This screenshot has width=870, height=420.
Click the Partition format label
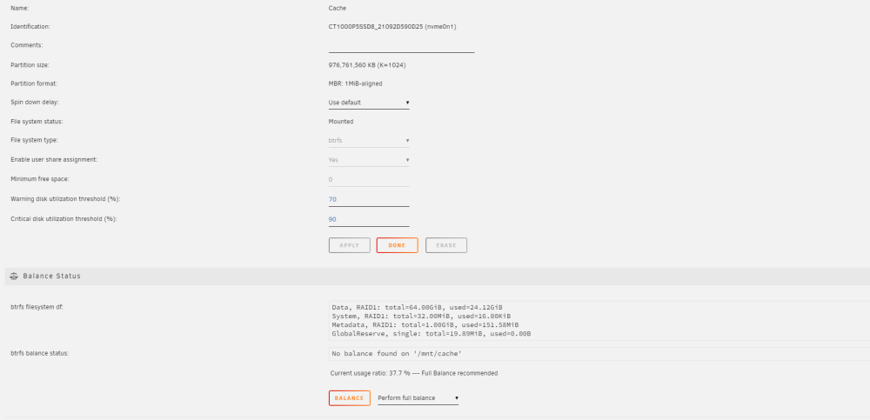coord(34,83)
